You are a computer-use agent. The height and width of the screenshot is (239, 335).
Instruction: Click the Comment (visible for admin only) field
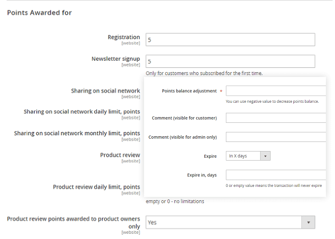276,137
